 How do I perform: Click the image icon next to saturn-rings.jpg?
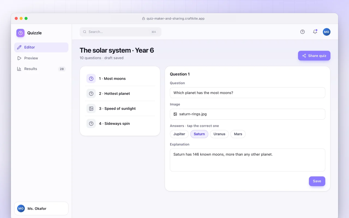coord(175,114)
